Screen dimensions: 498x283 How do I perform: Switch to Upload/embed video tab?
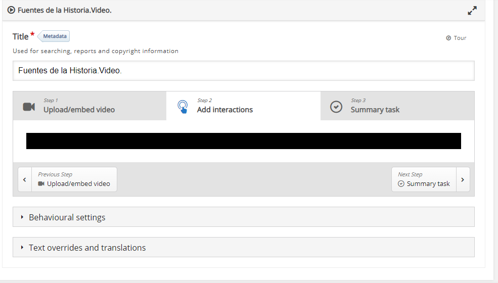[89, 106]
